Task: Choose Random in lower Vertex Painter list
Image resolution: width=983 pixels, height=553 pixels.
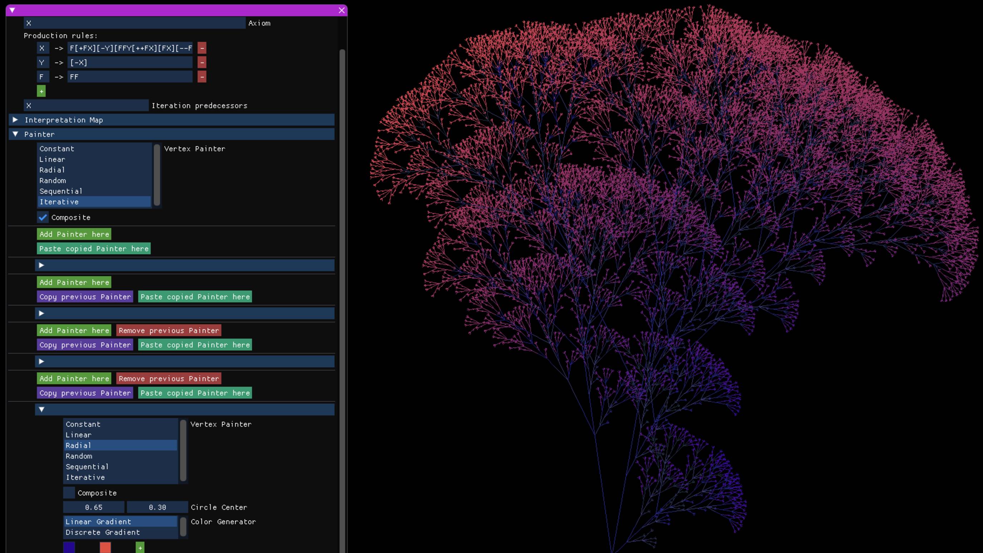Action: tap(79, 456)
